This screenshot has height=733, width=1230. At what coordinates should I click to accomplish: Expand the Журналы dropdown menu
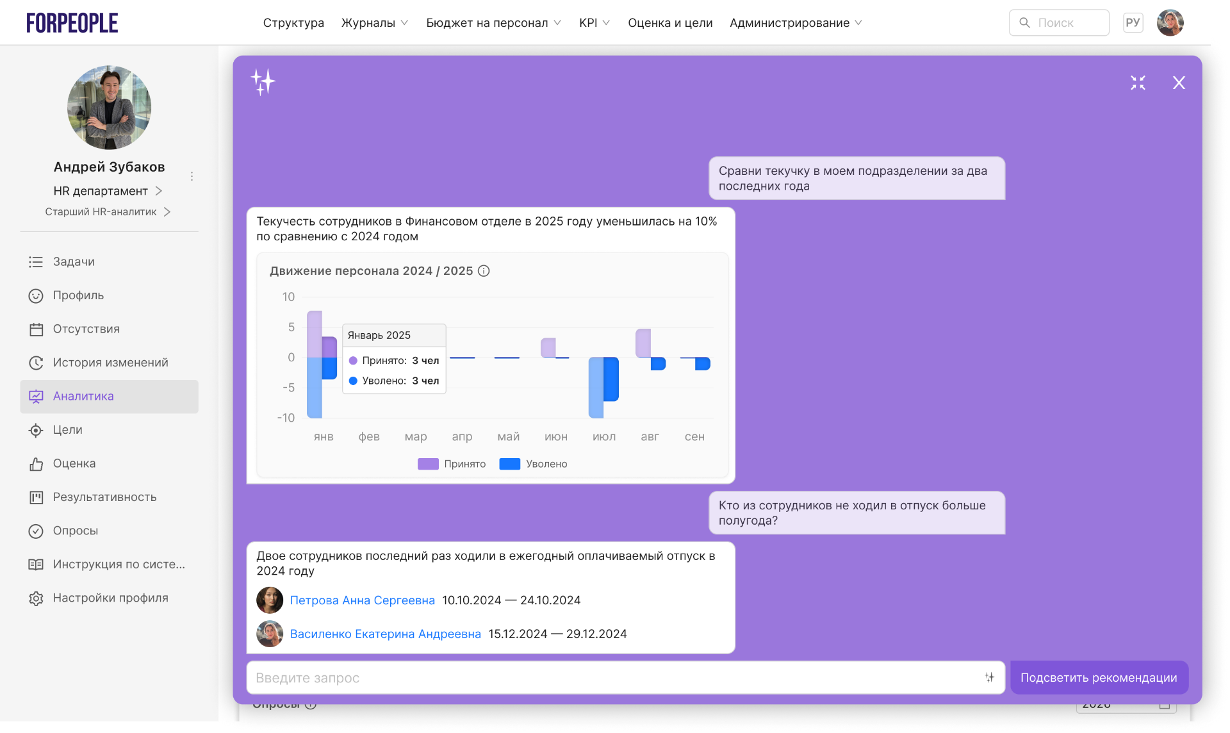pos(374,23)
